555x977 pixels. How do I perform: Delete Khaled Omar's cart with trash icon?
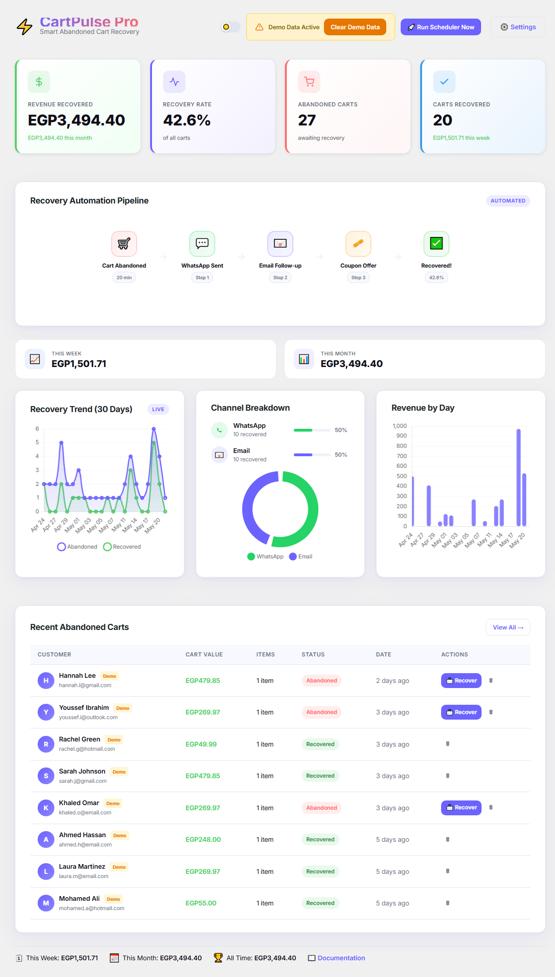491,807
